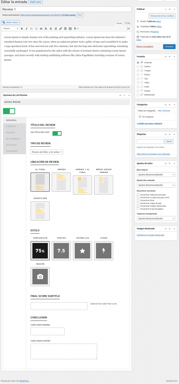Viewport: 179px width, 384px height.
Task: Move the Etiquetas box down
Action: (170, 134)
